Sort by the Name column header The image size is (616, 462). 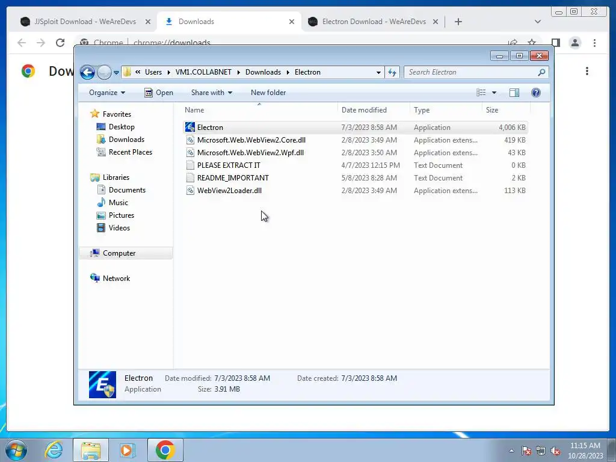tap(259, 110)
